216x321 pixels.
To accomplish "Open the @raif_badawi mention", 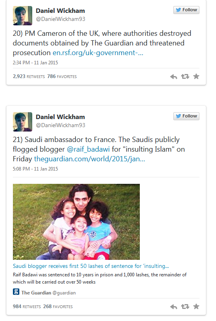I will [x=88, y=149].
